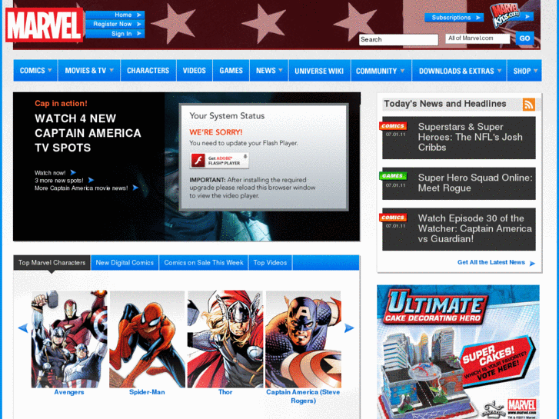
Task: Expand the Community dropdown menu
Action: tap(381, 71)
